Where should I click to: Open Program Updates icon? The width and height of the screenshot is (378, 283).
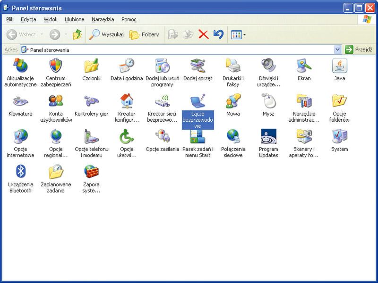pos(268,143)
